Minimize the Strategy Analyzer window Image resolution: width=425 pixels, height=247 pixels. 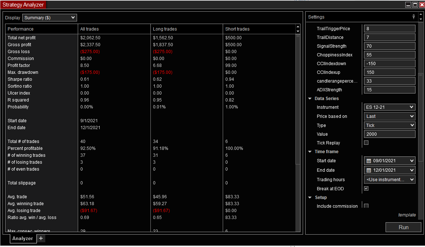tap(408, 5)
